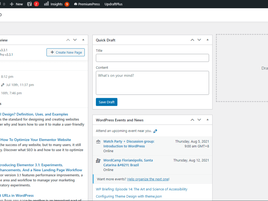Image resolution: width=268 pixels, height=201 pixels.
Task: Click the comment count bubble in the toolbar
Action: (3, 4)
